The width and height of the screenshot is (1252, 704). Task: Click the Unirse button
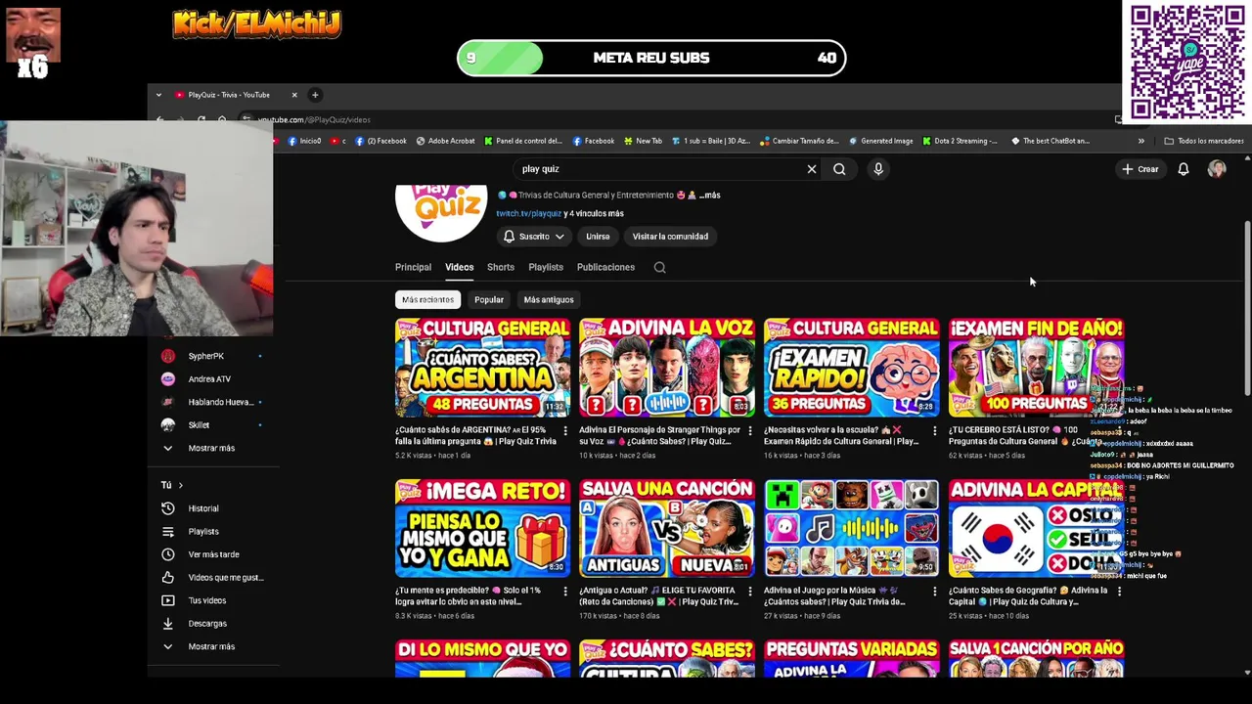(x=598, y=237)
